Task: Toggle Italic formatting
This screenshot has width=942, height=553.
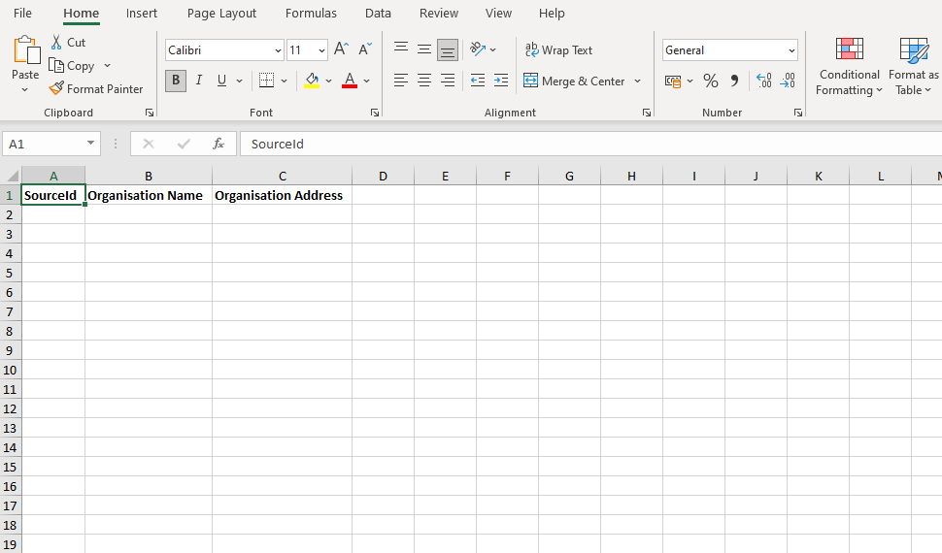Action: 199,81
